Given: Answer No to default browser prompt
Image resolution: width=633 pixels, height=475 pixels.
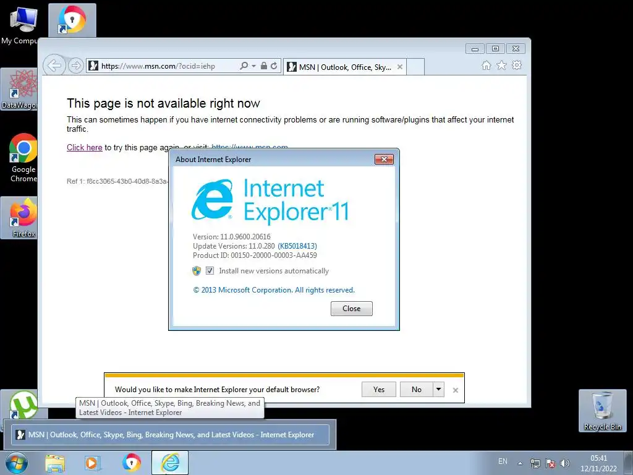Looking at the screenshot, I should click(416, 390).
